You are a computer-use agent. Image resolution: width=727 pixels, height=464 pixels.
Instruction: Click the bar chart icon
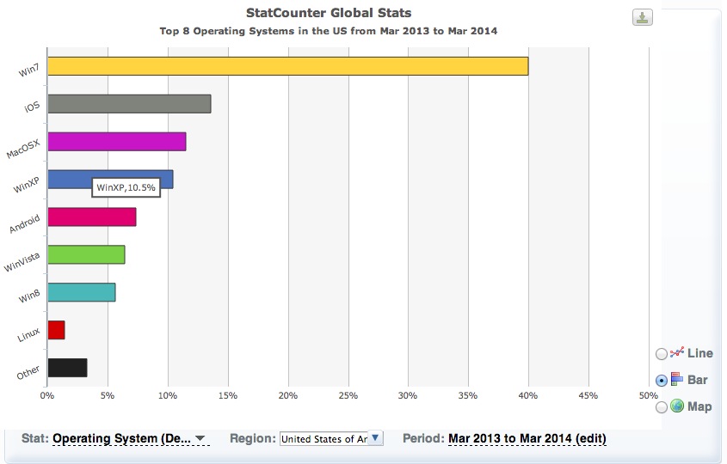click(676, 379)
